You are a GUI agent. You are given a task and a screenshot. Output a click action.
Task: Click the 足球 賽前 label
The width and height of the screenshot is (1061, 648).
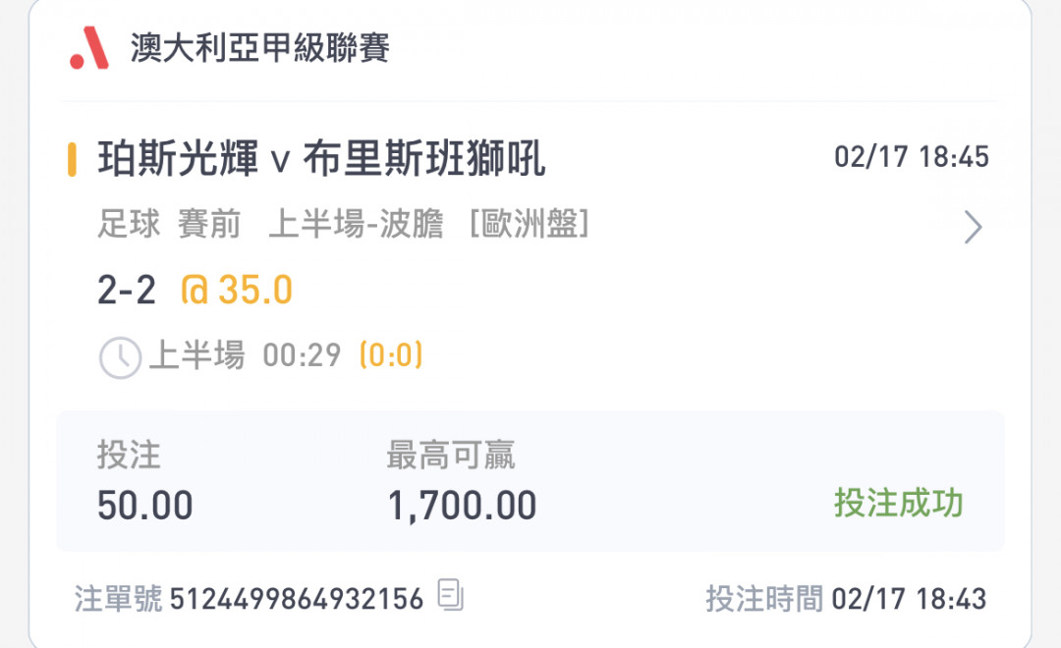pos(169,224)
